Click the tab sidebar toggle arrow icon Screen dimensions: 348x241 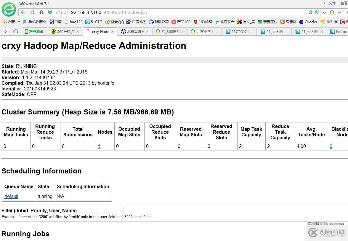pos(5,31)
